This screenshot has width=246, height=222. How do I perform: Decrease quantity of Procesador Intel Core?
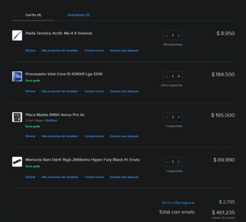166,77
